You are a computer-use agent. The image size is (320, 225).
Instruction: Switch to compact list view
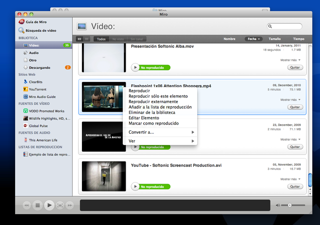pos(87,39)
